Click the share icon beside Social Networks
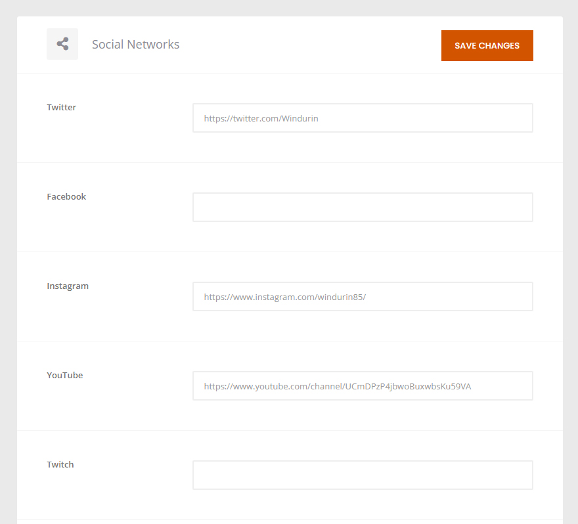Screen dimensions: 578x524 point(62,44)
